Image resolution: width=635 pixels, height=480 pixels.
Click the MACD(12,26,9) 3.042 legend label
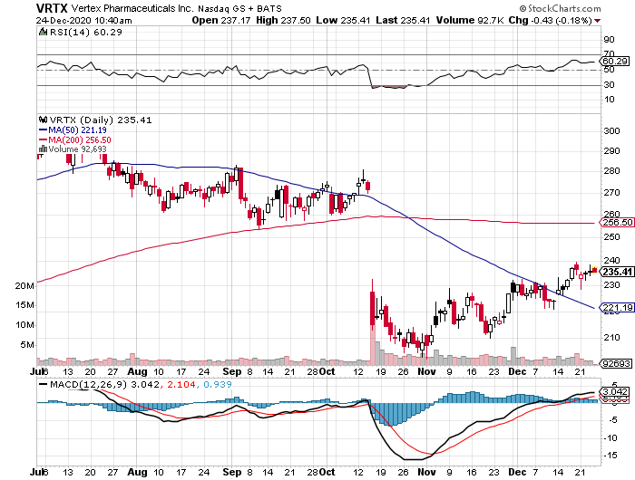click(104, 384)
